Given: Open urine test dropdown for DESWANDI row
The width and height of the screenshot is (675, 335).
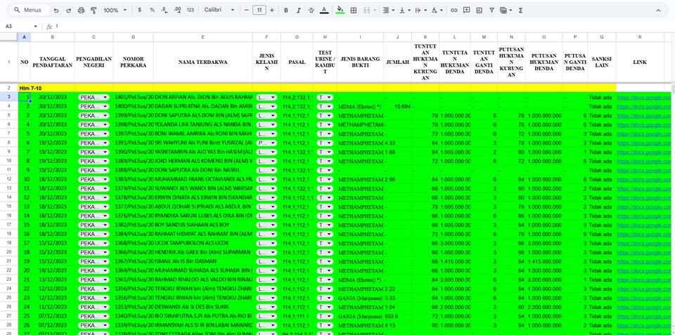Looking at the screenshot, I should [325, 307].
